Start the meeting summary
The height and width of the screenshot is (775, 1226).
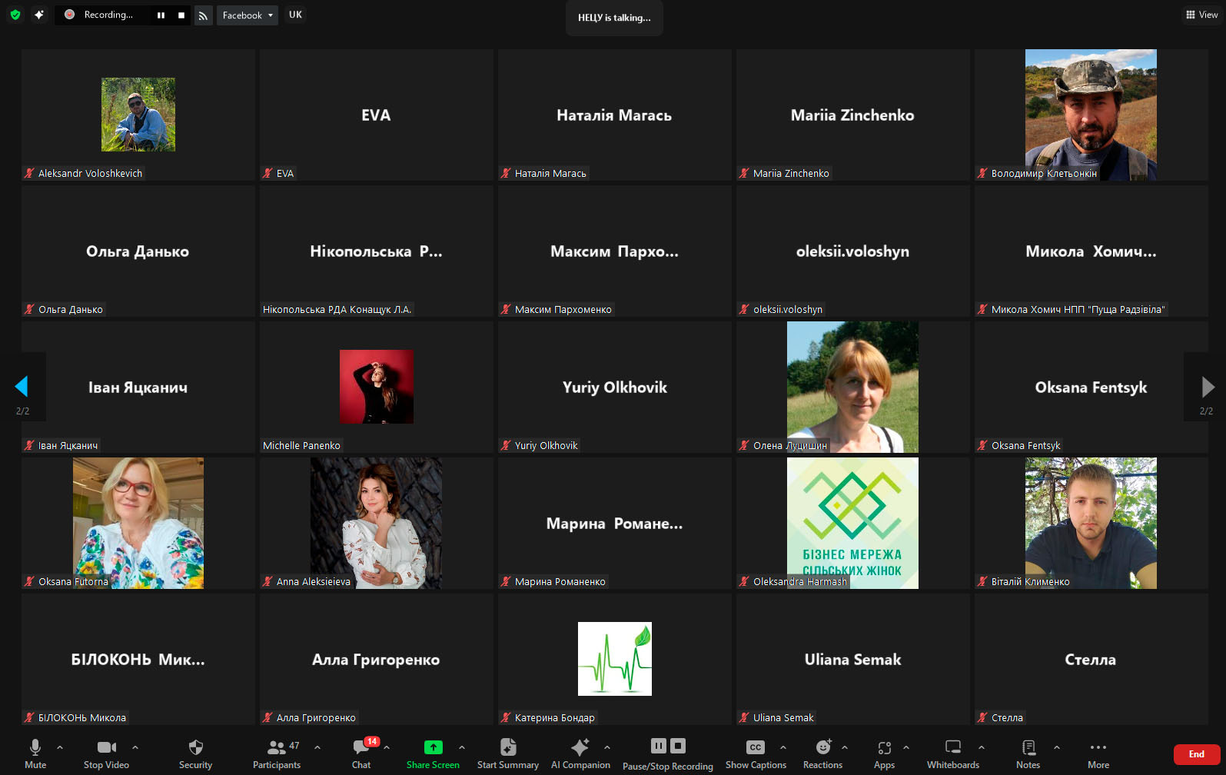click(x=507, y=753)
